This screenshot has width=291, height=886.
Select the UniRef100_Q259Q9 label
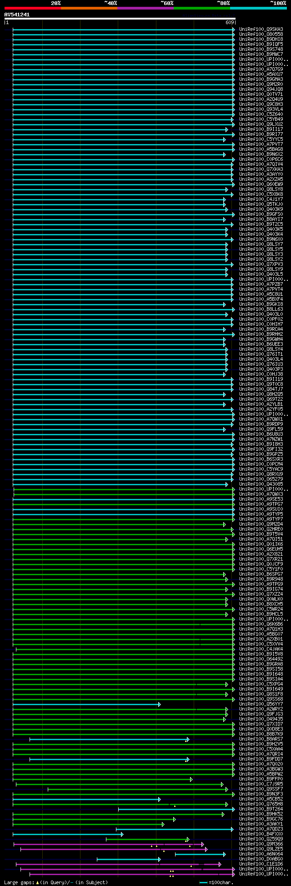(x=261, y=839)
